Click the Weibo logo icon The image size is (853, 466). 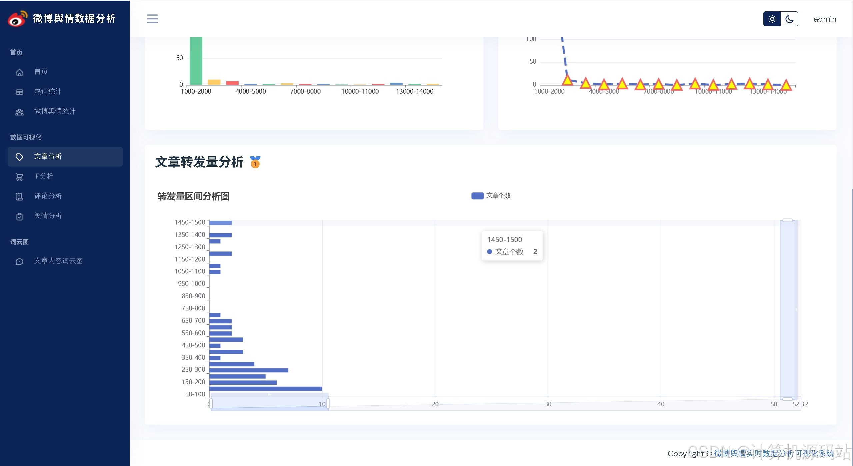click(x=17, y=19)
